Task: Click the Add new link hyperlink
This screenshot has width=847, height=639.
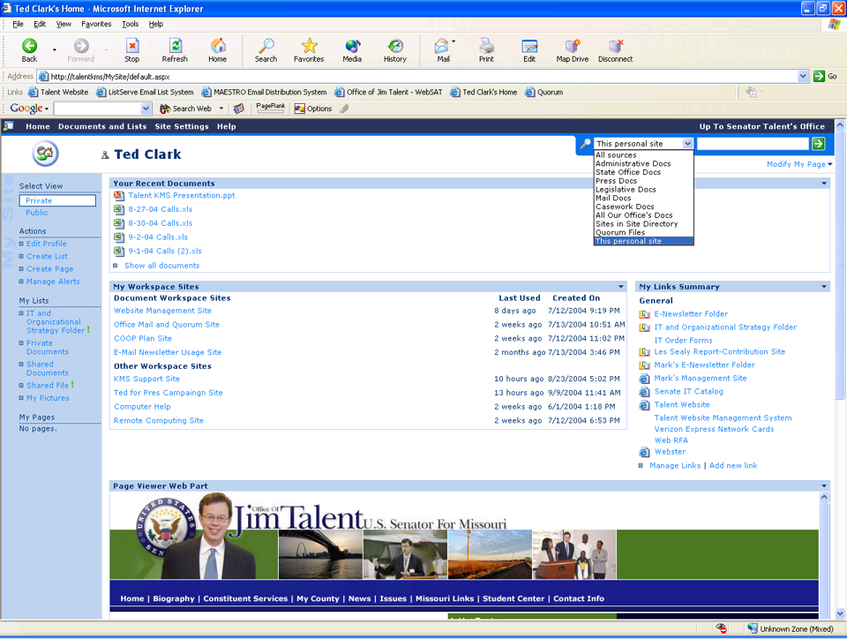Action: (733, 466)
